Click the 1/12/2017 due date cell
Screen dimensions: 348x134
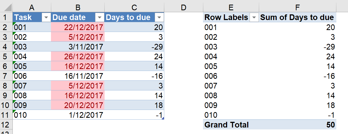point(78,115)
